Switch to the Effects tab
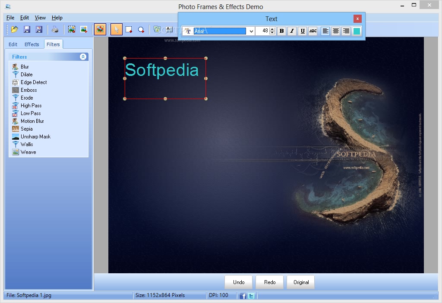This screenshot has width=442, height=303. (32, 44)
